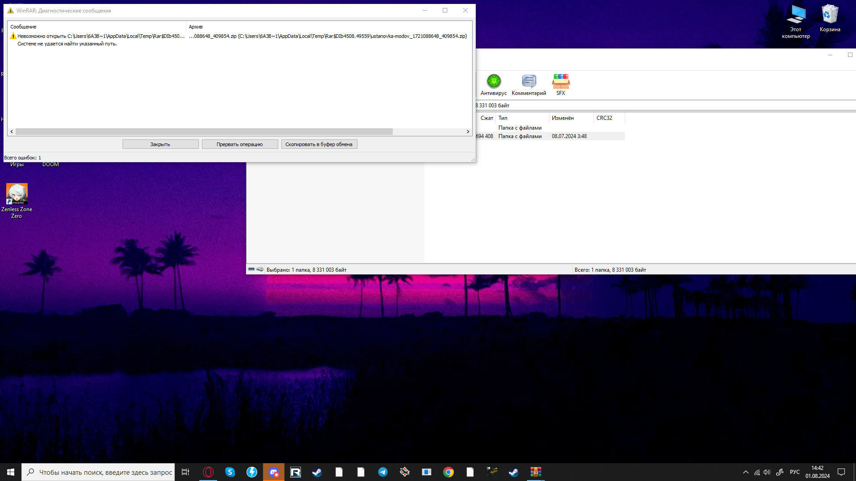Open Skype from the taskbar
This screenshot has height=481, width=856.
(x=230, y=472)
